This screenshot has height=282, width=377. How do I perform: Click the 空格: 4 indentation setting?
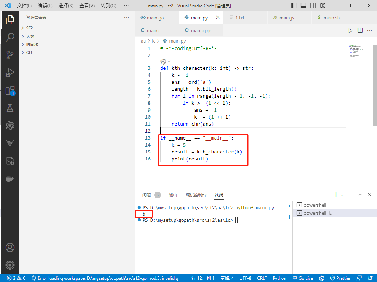point(227,278)
